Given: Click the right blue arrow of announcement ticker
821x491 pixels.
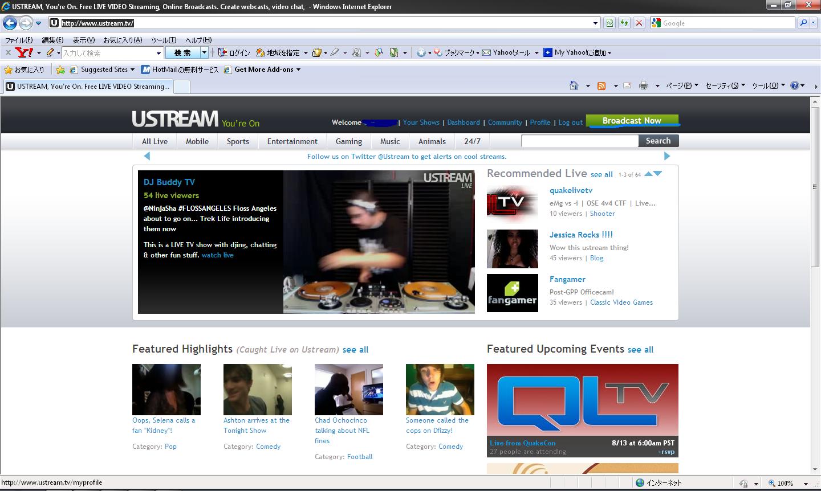Looking at the screenshot, I should (x=667, y=156).
